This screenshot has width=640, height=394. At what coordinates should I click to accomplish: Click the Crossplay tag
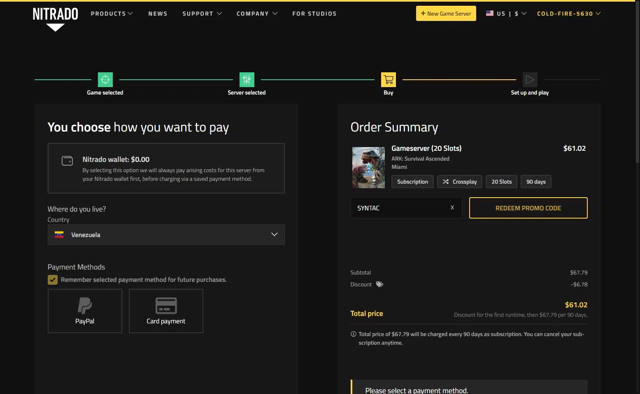[x=459, y=182]
